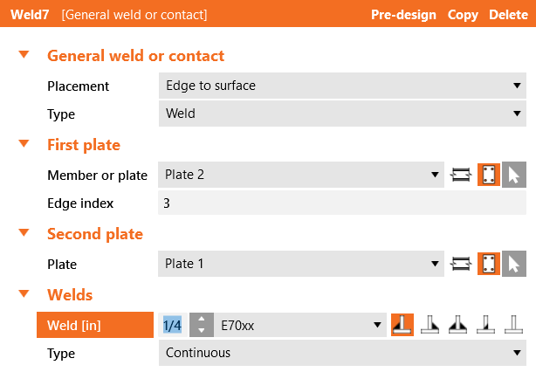Select plate mode icon in Second plate row

[x=489, y=264]
